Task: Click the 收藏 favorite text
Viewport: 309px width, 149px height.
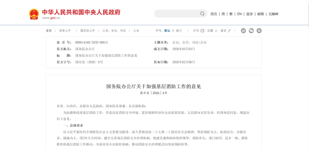Action: [x=210, y=31]
